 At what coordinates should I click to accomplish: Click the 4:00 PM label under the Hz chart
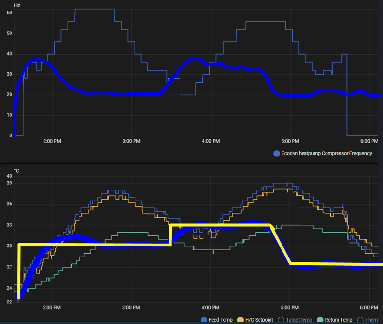pyautogui.click(x=211, y=141)
